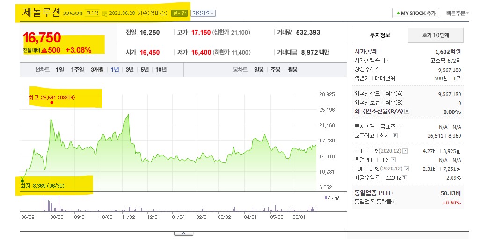Image resolution: width=488 pixels, height=239 pixels.
Task: Click the 거래량 value 532,393
Action: pos(308,32)
